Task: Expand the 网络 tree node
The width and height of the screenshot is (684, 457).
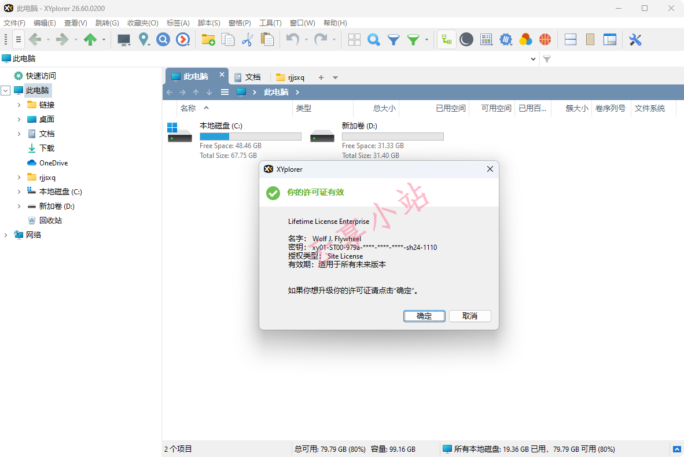Action: point(6,235)
